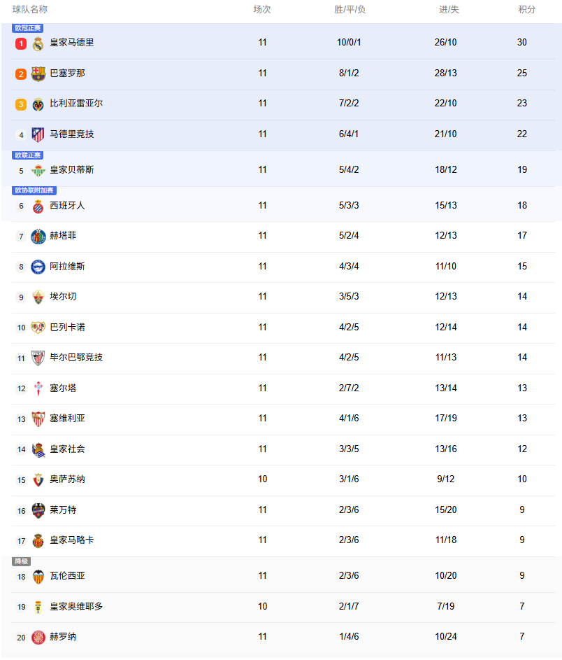Click the Girona crest icon
This screenshot has width=562, height=660.
click(x=38, y=637)
